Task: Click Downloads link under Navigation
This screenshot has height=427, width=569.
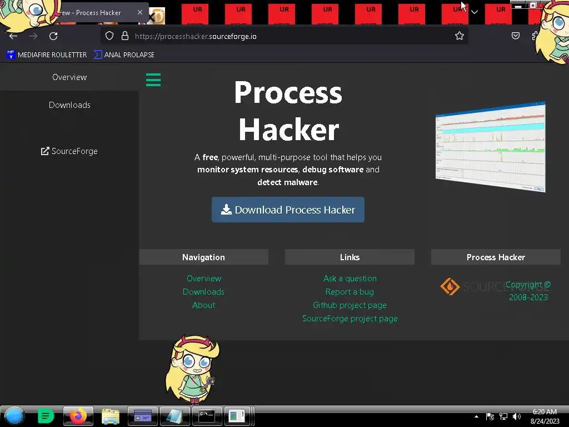Action: click(x=203, y=292)
